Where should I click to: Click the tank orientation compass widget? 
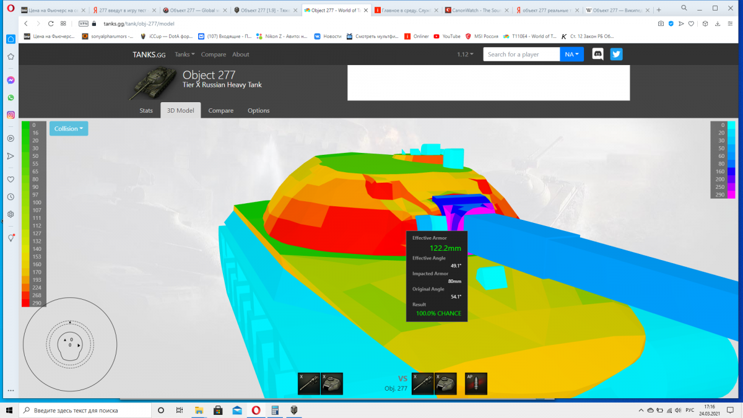tap(69, 344)
